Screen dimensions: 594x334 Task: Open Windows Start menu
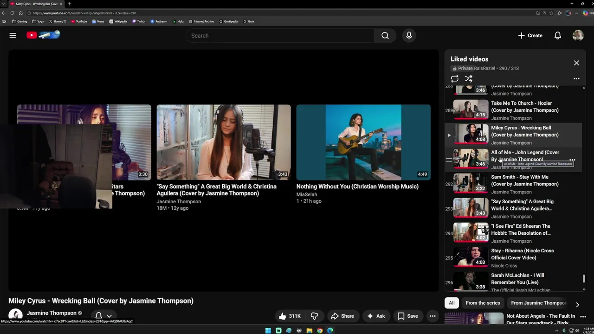[x=268, y=330]
